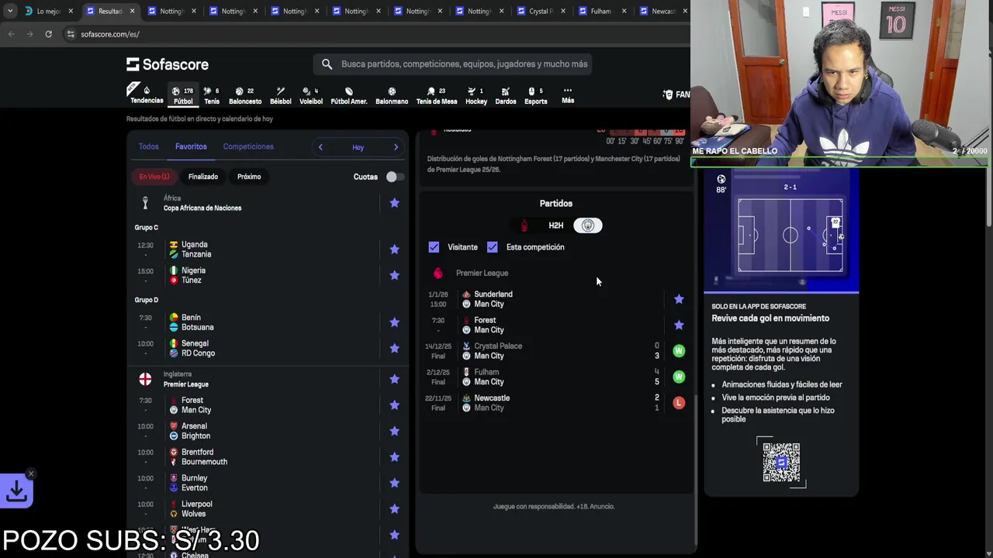The image size is (993, 558).
Task: Unfavorite Copa Africana de Naciones star
Action: [394, 203]
